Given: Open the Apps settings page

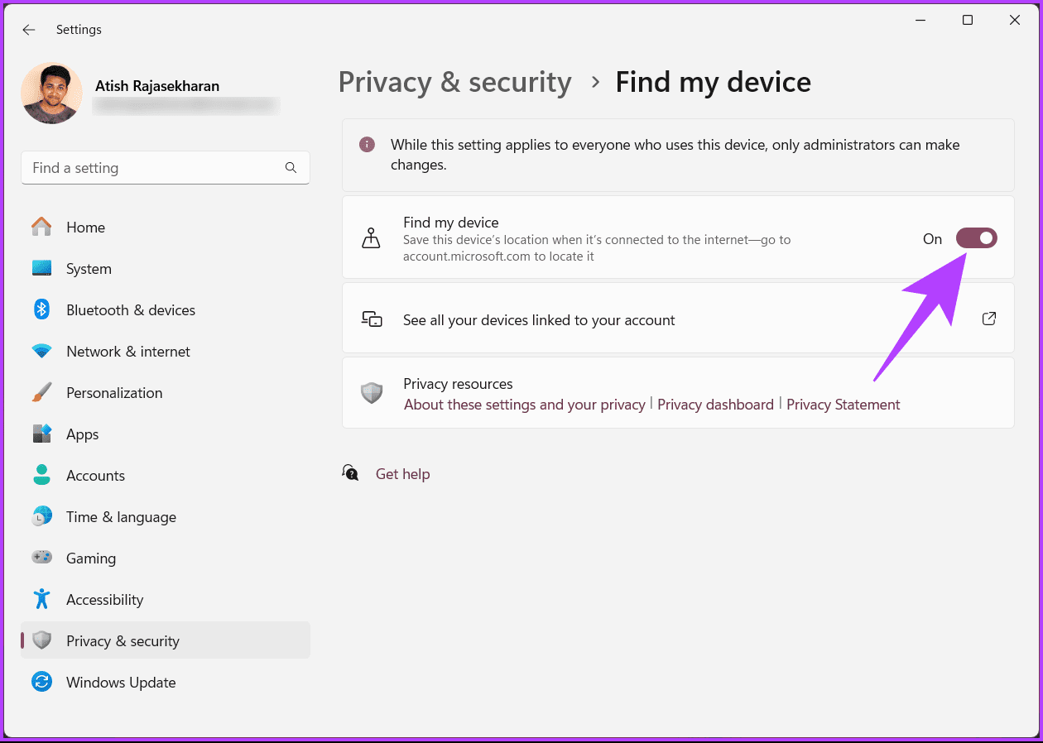Looking at the screenshot, I should click(x=166, y=434).
